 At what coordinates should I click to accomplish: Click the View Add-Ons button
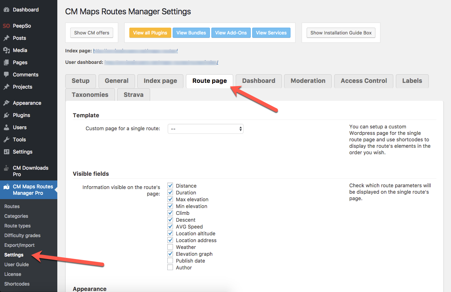[x=231, y=33]
